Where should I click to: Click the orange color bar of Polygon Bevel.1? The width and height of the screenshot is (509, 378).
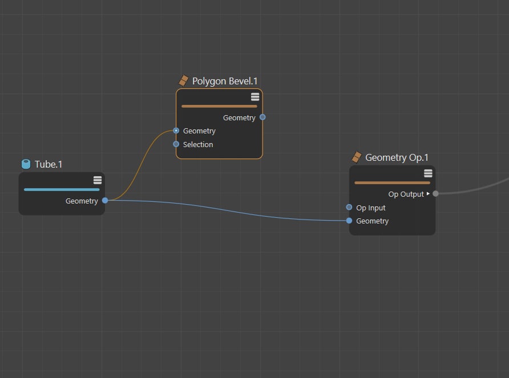(220, 106)
